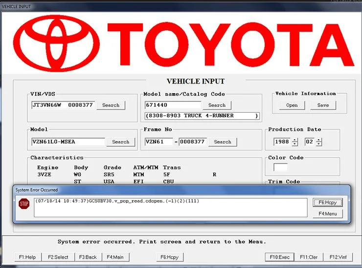This screenshot has height=268, width=362.
Task: Increase production year with up arrow
Action: [294, 140]
